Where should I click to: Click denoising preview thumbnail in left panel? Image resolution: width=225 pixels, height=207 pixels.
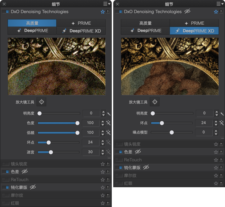pyautogui.click(x=57, y=67)
